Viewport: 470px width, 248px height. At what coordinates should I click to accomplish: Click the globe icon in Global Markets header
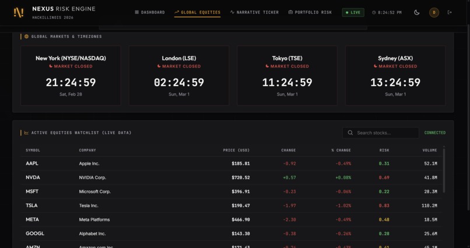26,37
